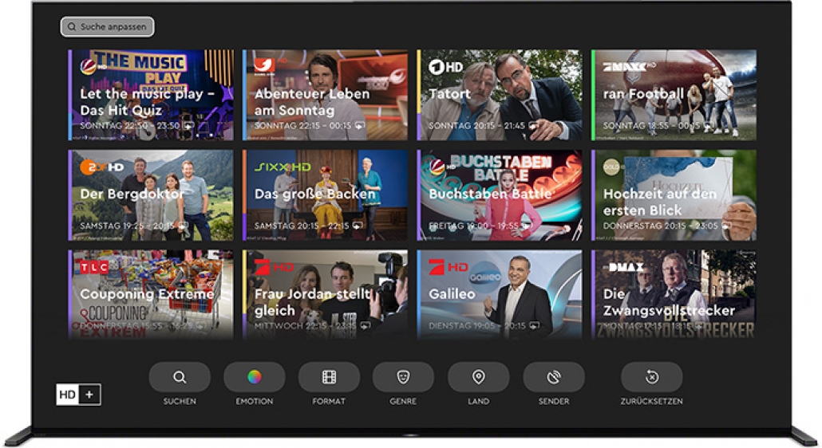
Task: Click the Kabel Eins logo on Abenteuer Leben
Action: (x=265, y=66)
